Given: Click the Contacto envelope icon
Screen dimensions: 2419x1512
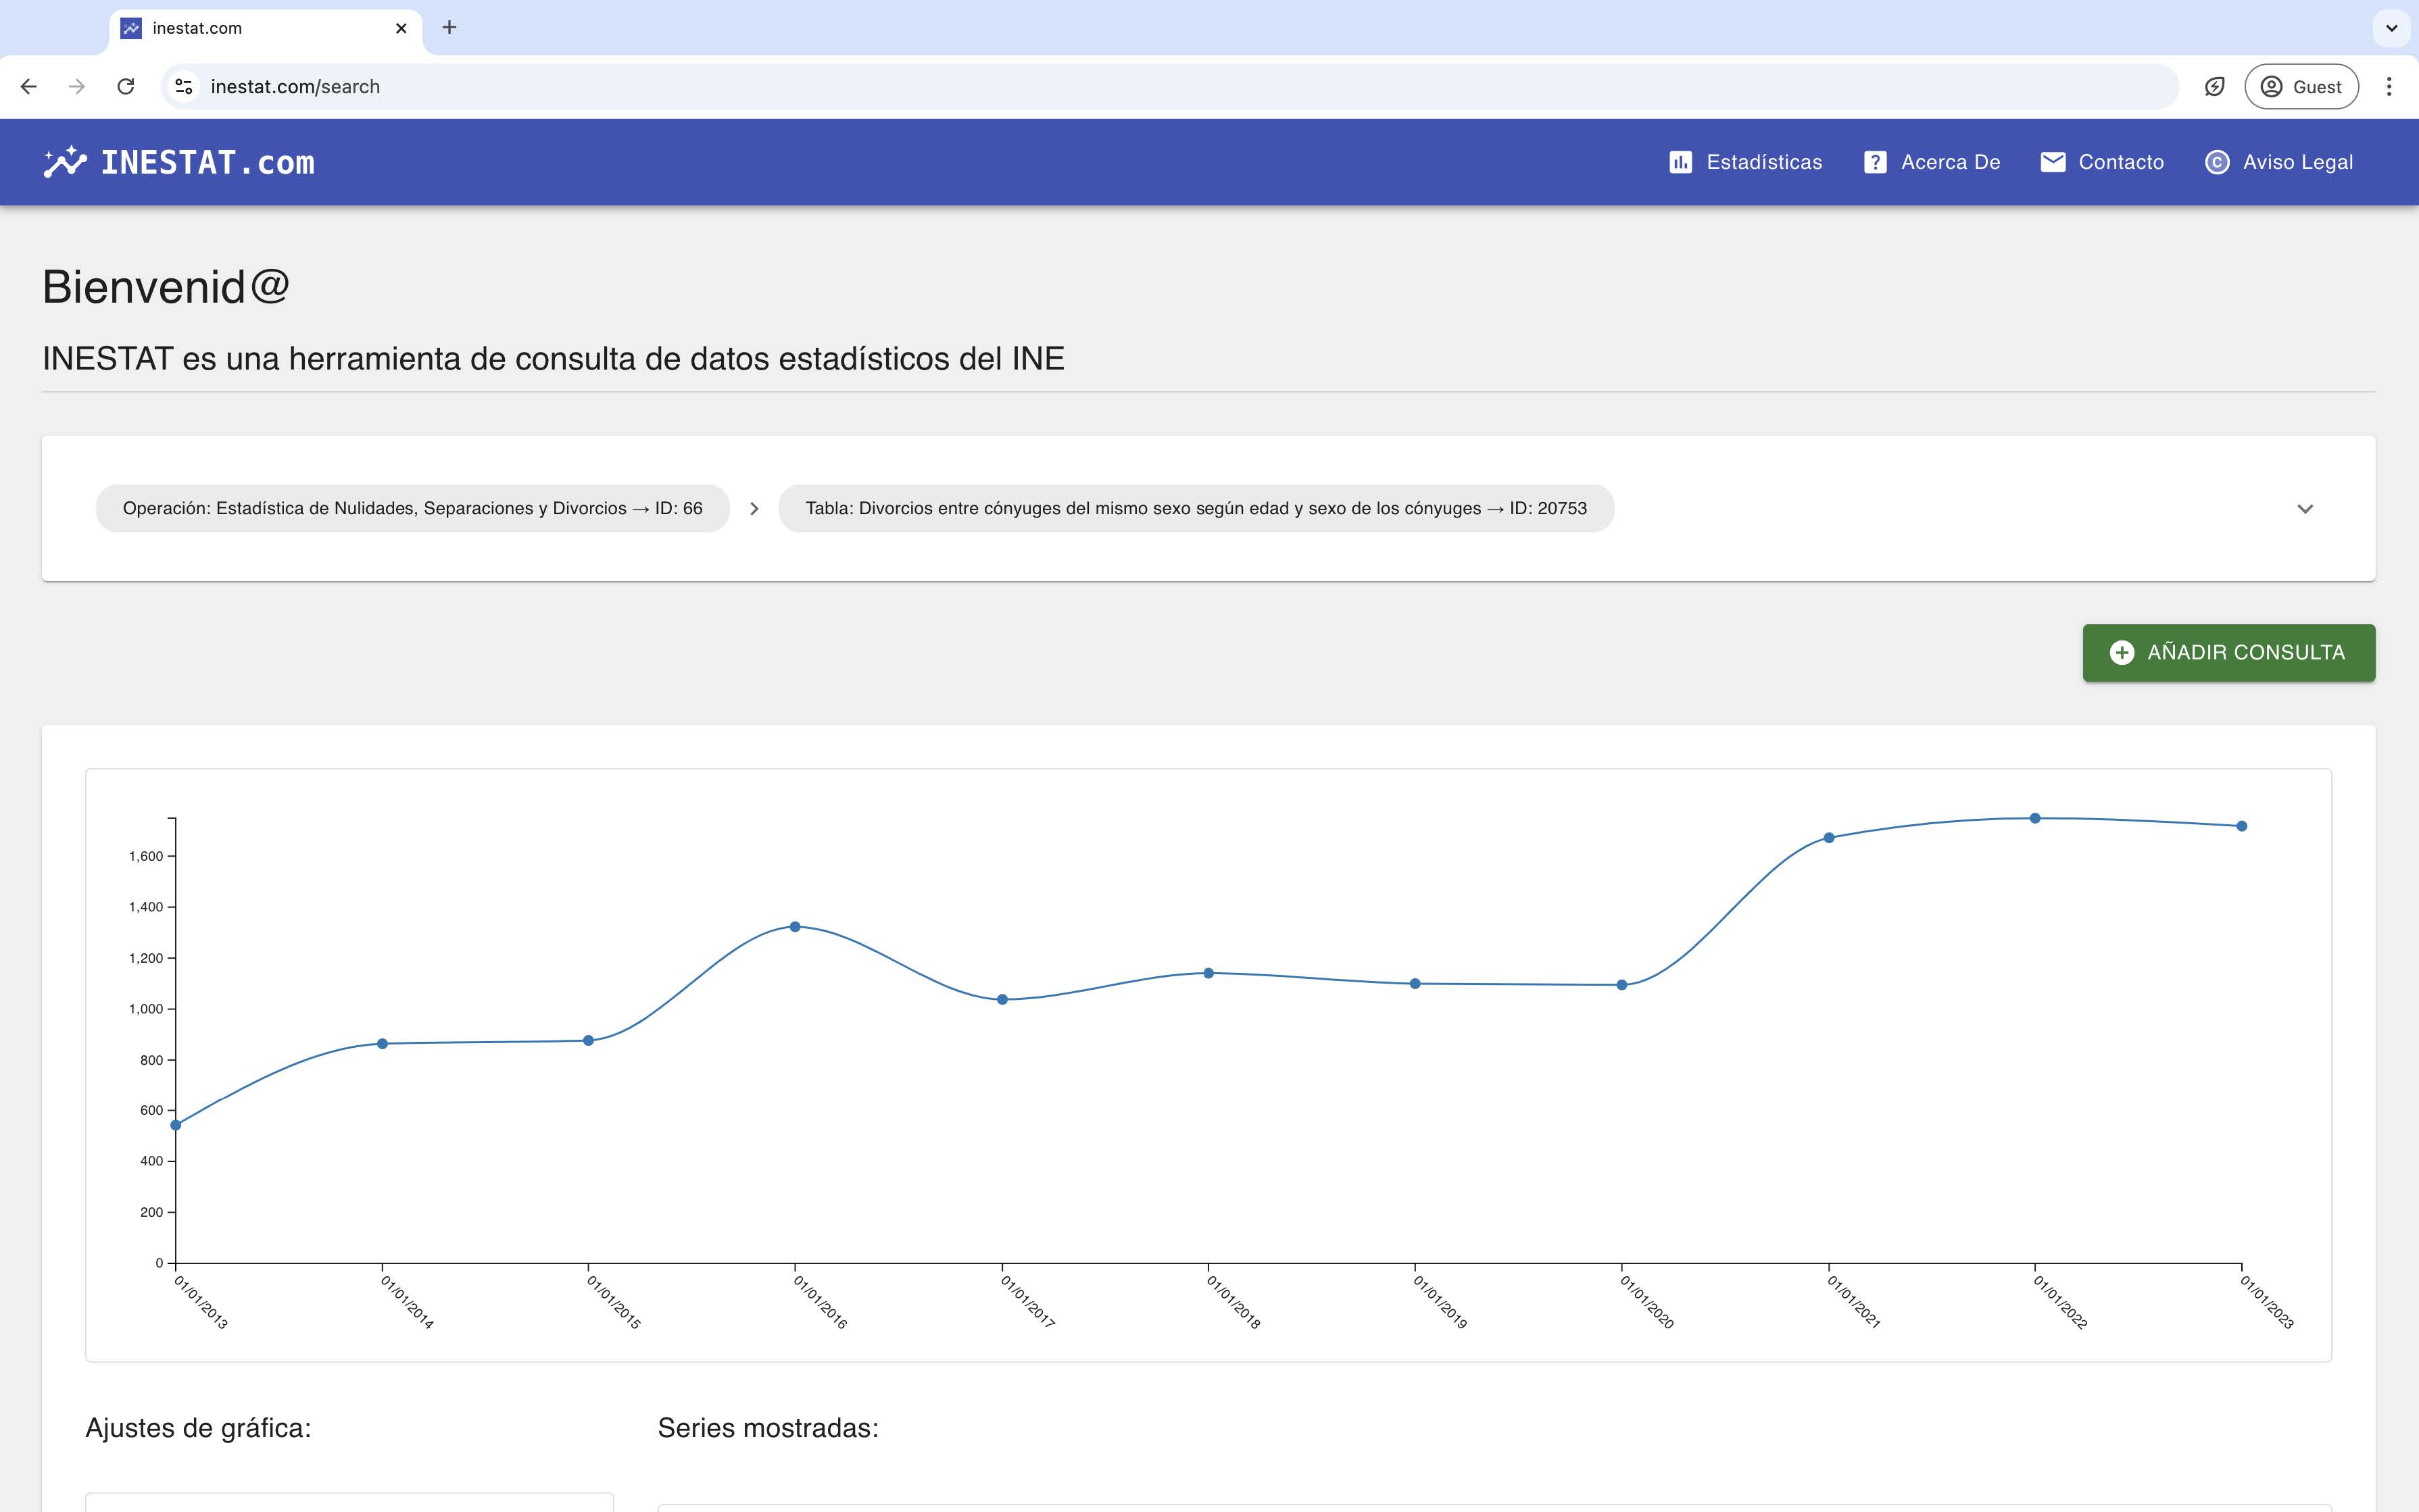Looking at the screenshot, I should pyautogui.click(x=2053, y=162).
